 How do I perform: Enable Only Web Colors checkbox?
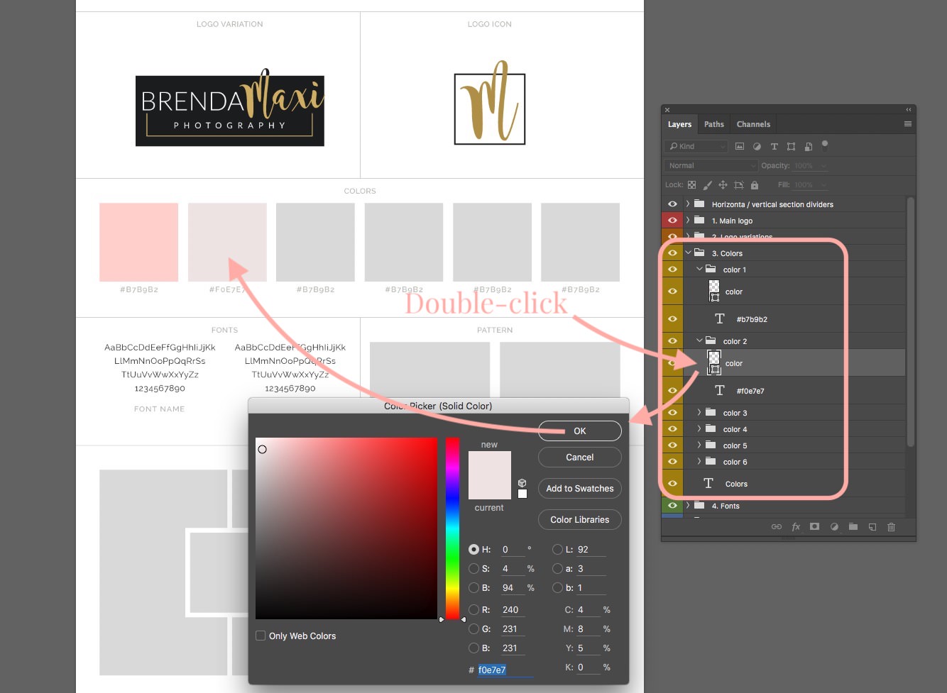pos(261,636)
